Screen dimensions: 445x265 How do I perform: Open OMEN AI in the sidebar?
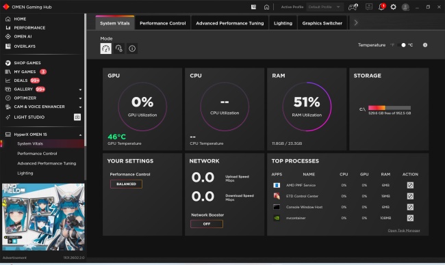(x=18, y=36)
